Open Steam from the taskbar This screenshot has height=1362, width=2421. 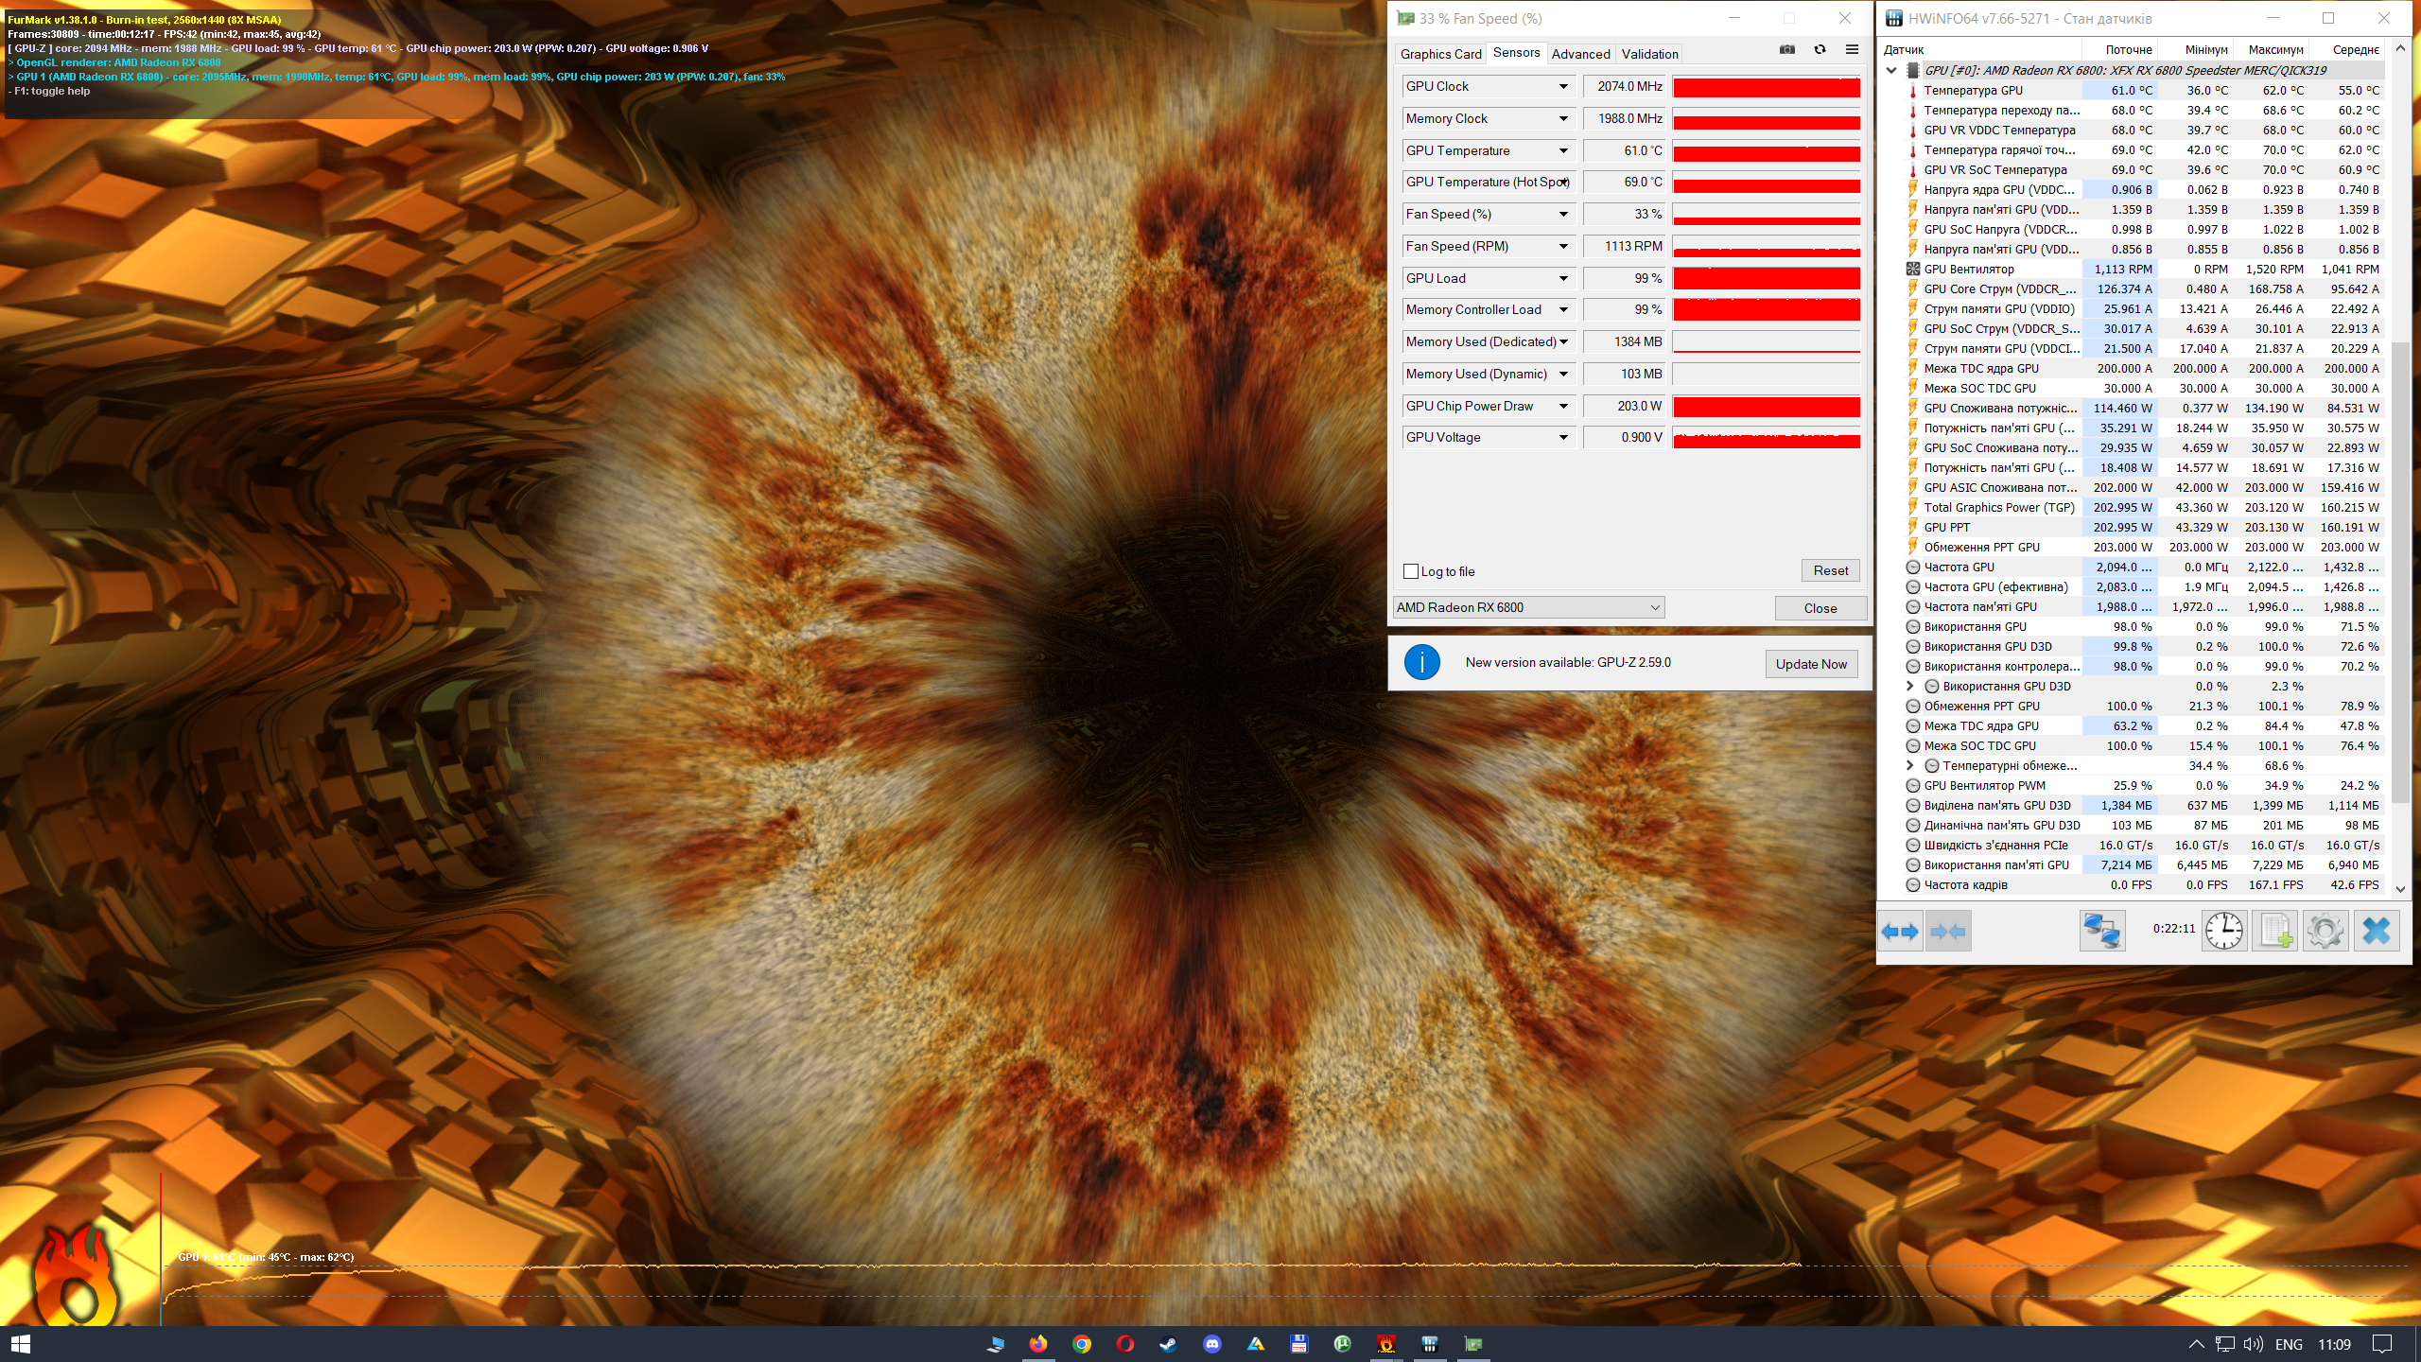pos(1169,1344)
